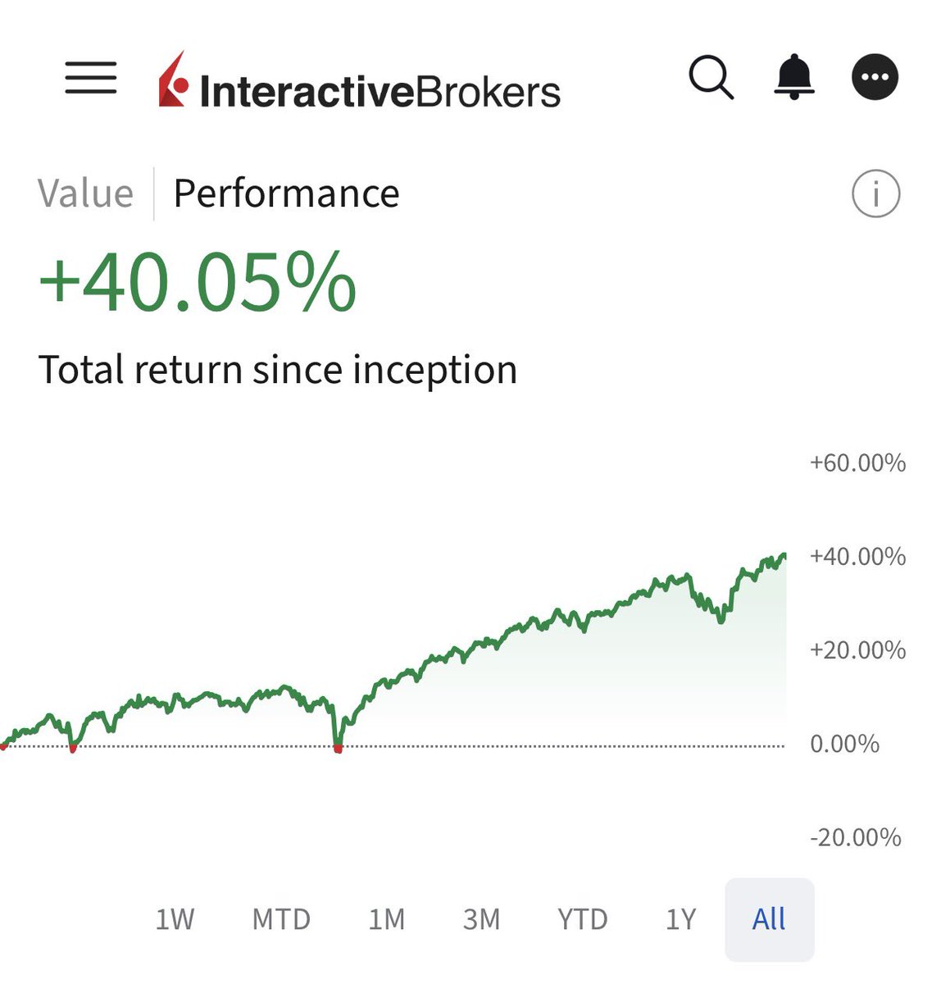Open the hamburger menu

[91, 78]
